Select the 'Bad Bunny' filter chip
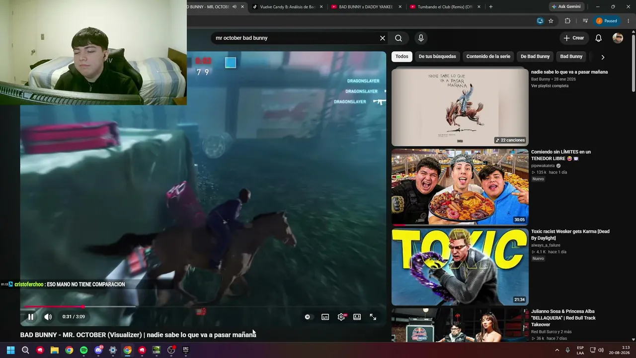This screenshot has height=358, width=636. pyautogui.click(x=571, y=56)
